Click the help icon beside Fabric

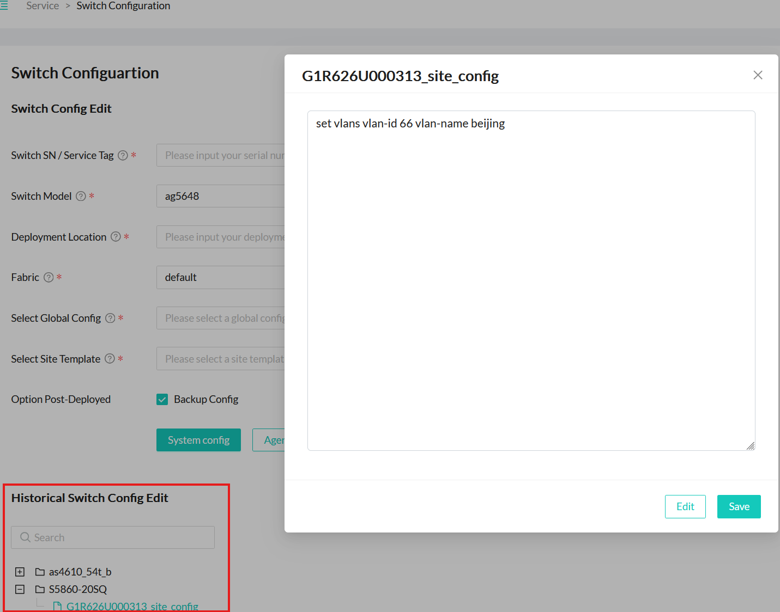49,278
